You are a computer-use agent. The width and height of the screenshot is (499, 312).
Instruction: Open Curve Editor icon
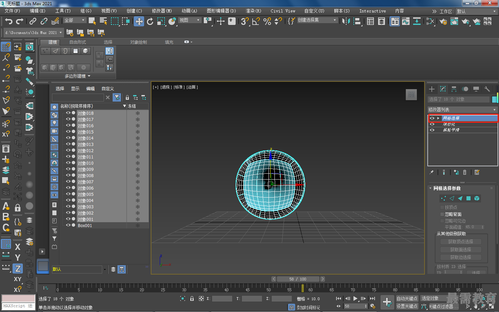405,21
